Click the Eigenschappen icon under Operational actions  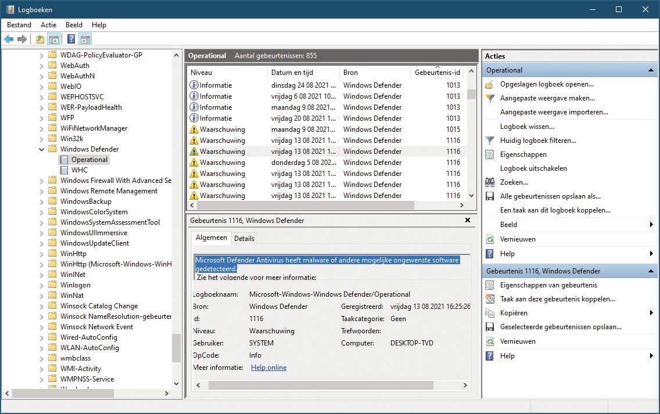pyautogui.click(x=490, y=154)
